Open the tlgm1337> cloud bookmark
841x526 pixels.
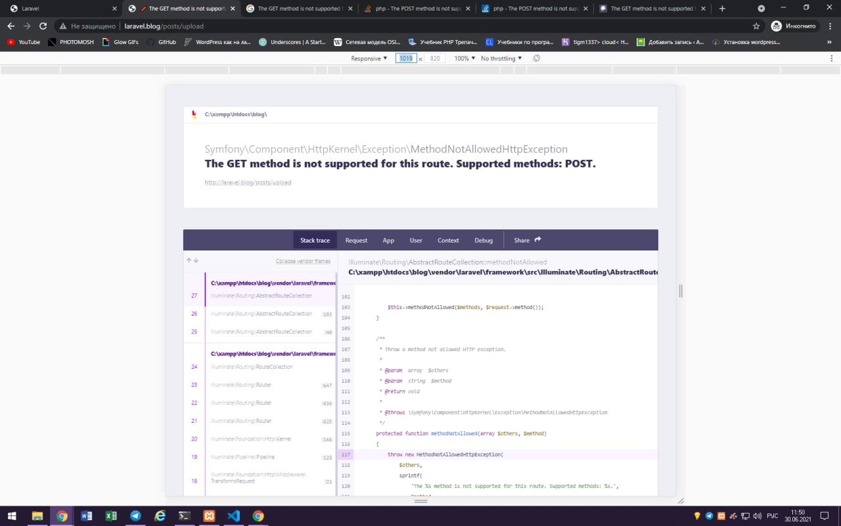click(x=595, y=42)
